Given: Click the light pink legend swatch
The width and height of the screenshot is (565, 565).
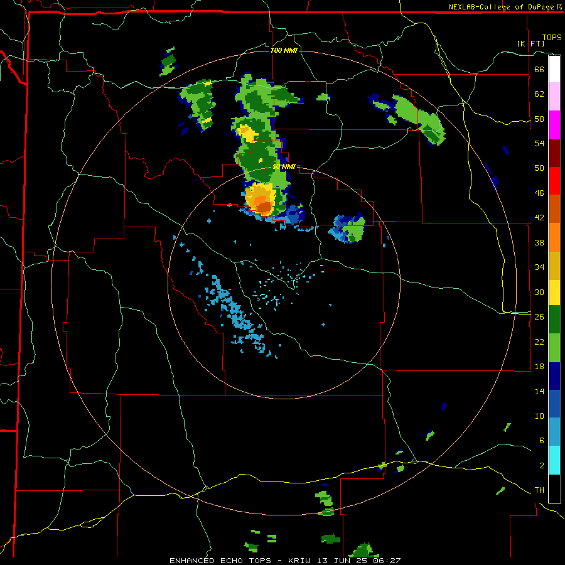Looking at the screenshot, I should [554, 96].
